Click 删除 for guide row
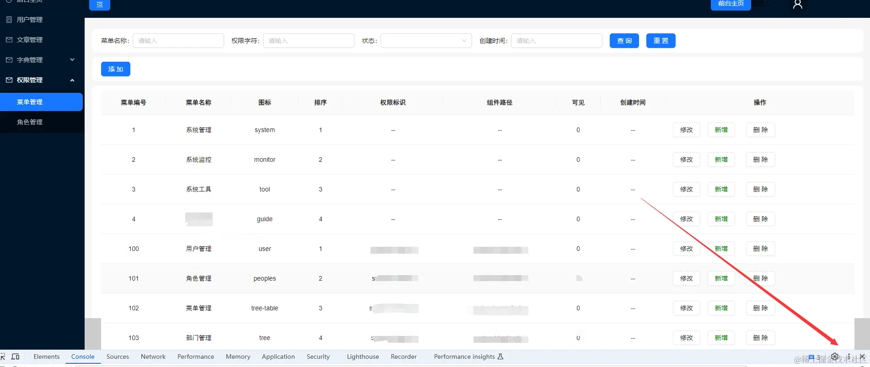 pyautogui.click(x=760, y=219)
